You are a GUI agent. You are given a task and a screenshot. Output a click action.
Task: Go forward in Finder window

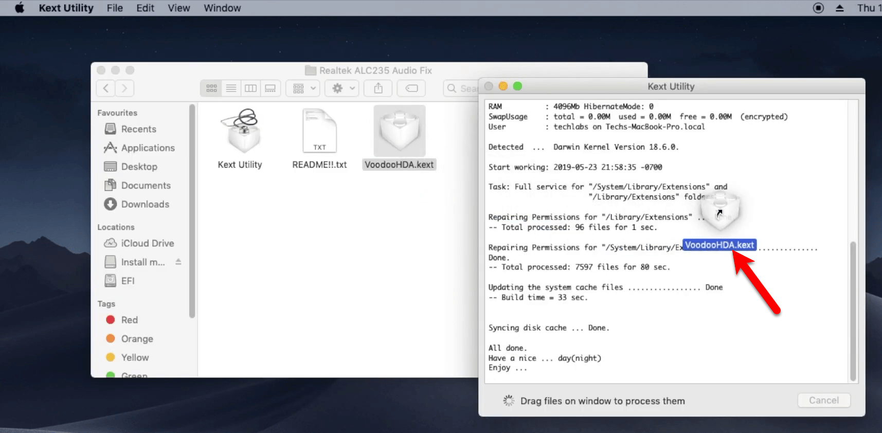click(124, 88)
